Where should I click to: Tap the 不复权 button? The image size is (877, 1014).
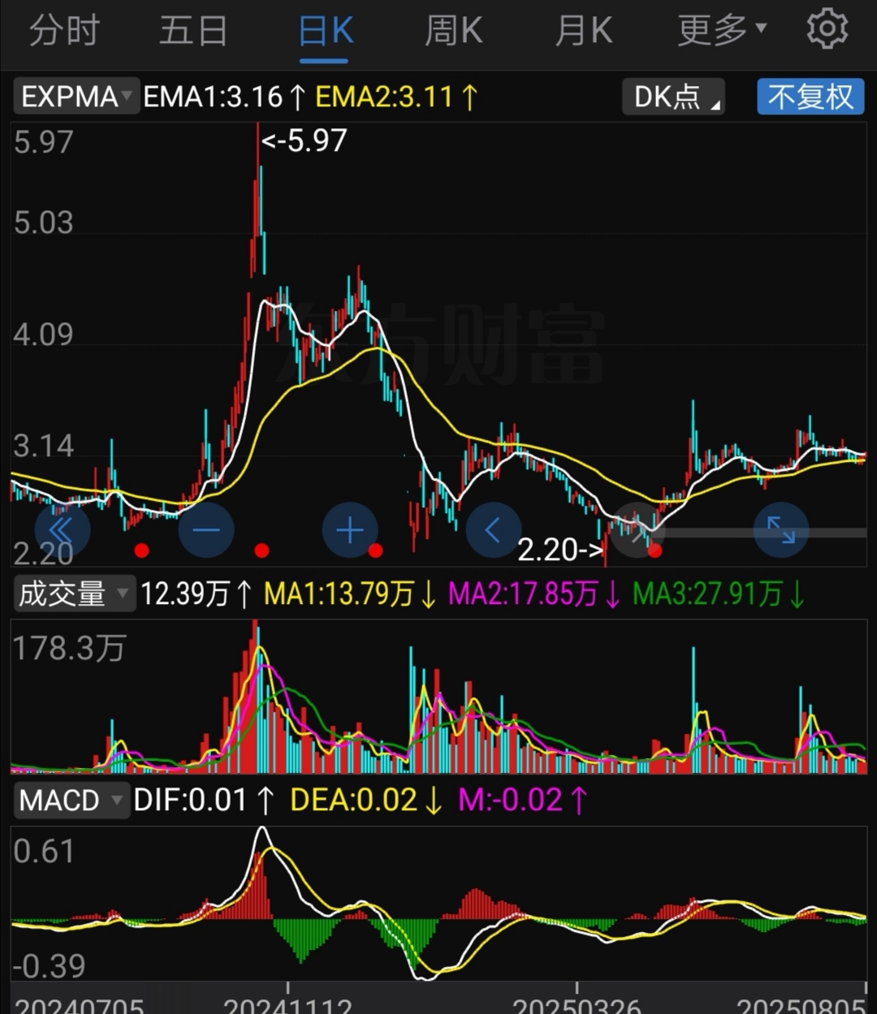[810, 97]
